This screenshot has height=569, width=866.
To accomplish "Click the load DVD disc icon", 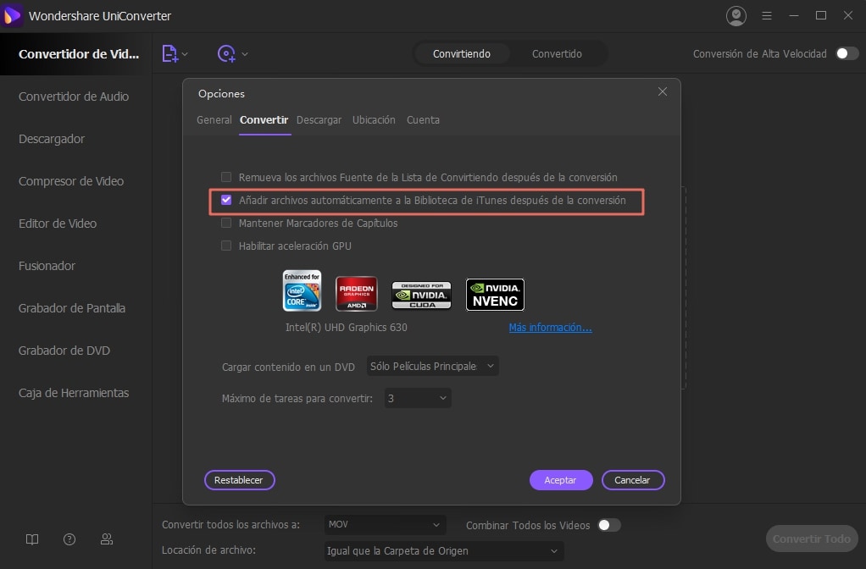I will (x=226, y=53).
